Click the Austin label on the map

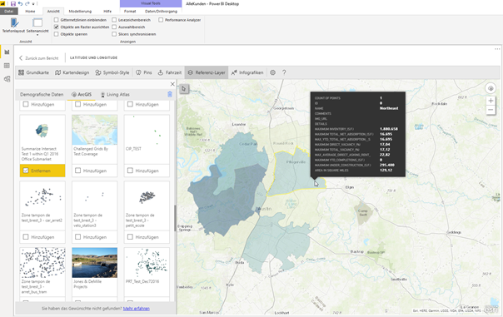[265, 209]
